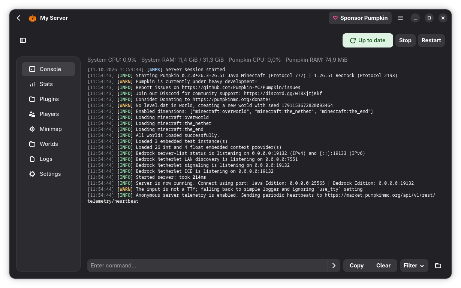Click System RAM usage readout
The image size is (461, 288).
click(x=183, y=60)
